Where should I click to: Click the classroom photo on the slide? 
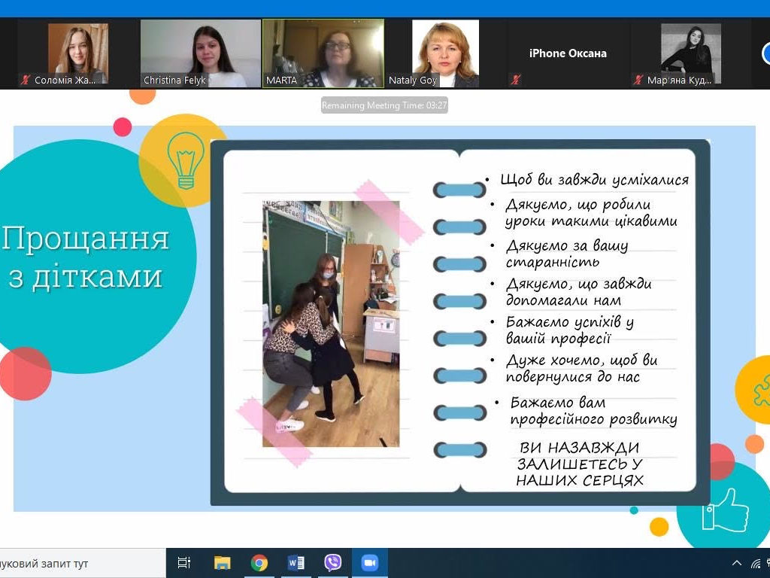click(331, 324)
